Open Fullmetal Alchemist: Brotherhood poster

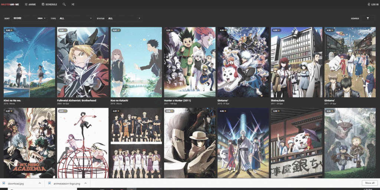(83, 62)
